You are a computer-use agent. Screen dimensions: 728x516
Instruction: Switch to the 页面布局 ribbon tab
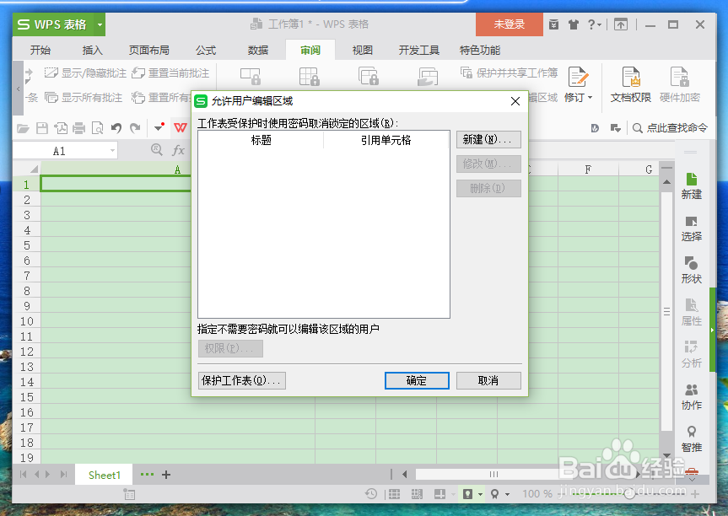148,50
